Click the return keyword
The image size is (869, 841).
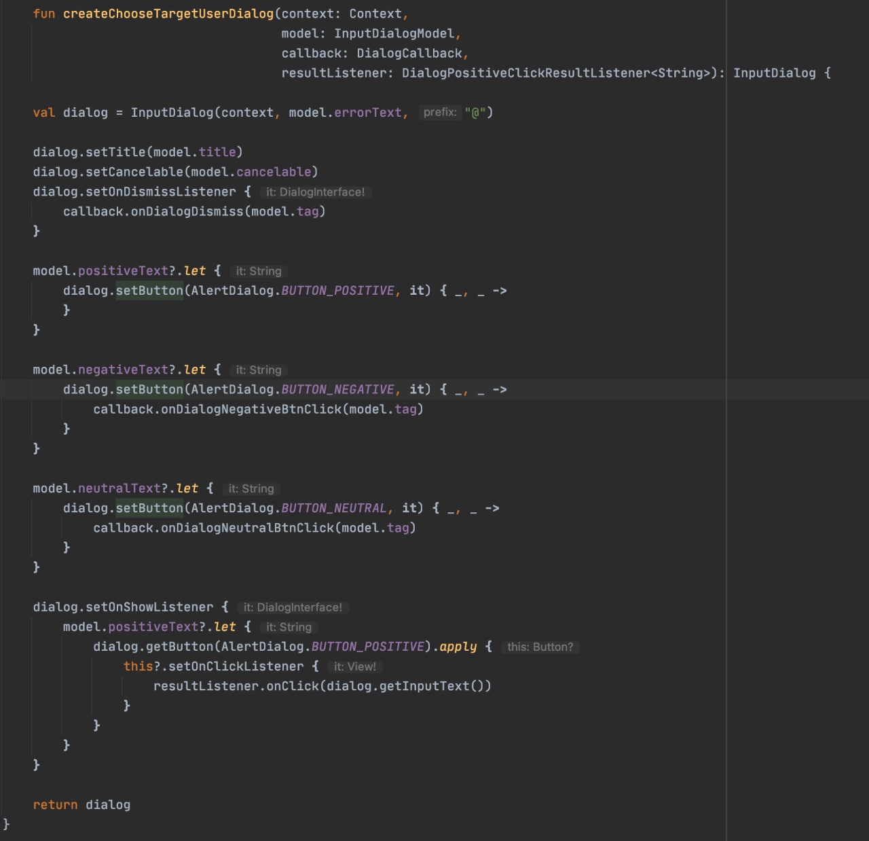(56, 805)
